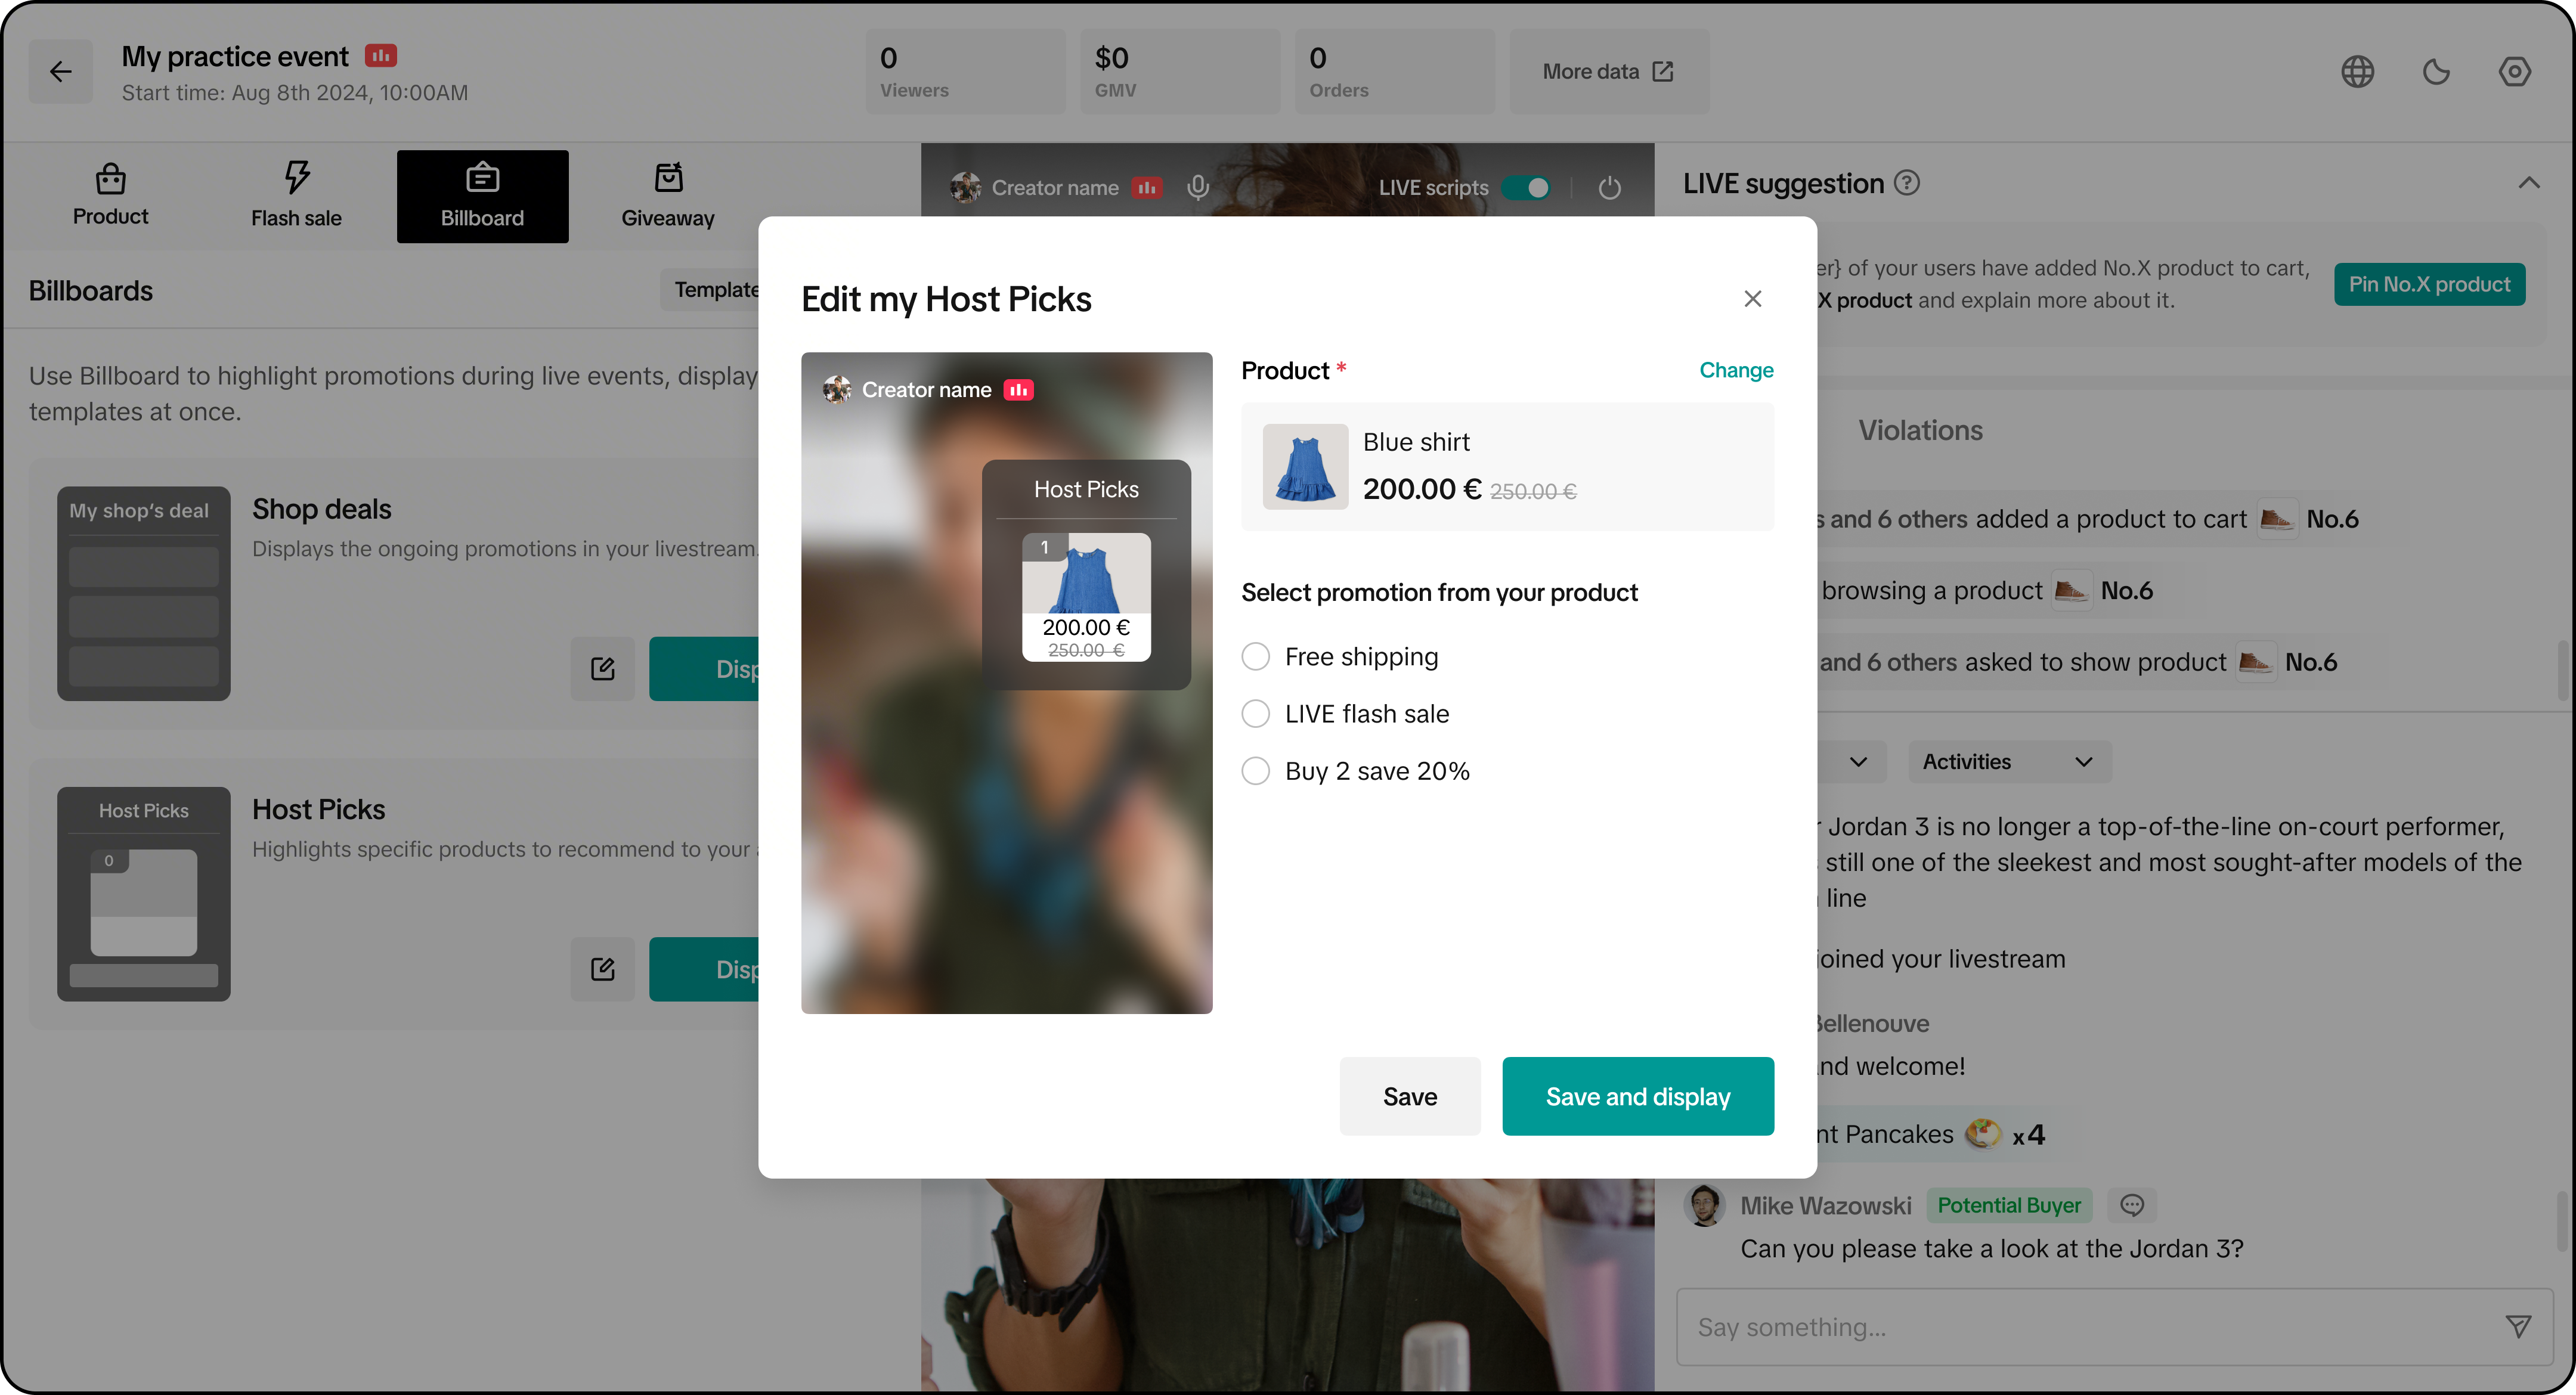Open the Product tab
Image resolution: width=2576 pixels, height=1395 pixels.
click(110, 196)
